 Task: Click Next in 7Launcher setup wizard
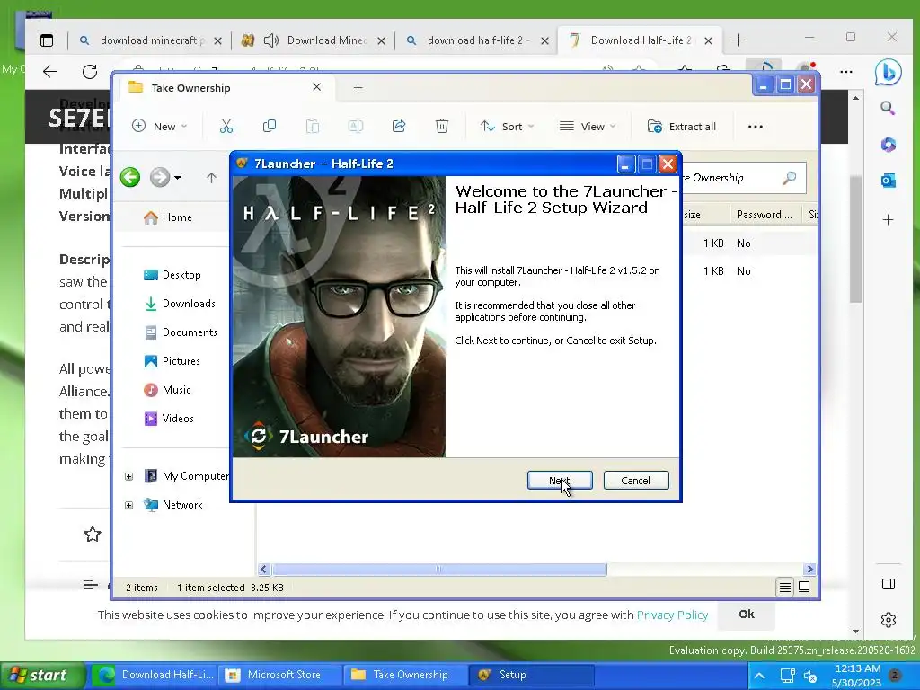559,481
